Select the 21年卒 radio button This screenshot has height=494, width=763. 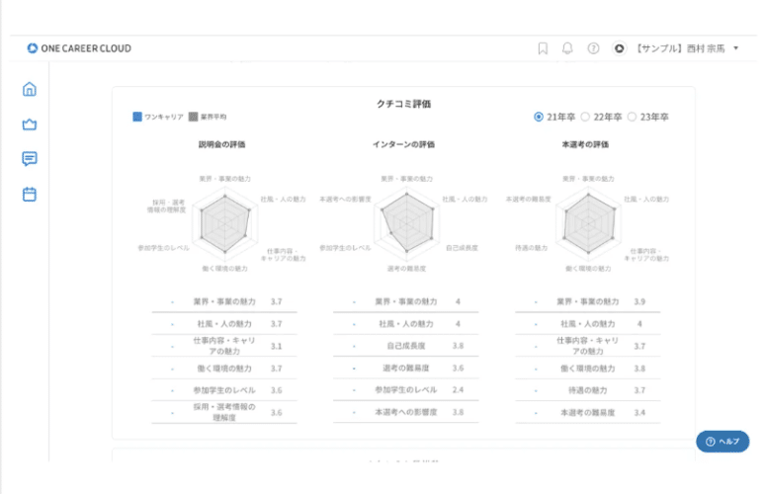coord(539,117)
